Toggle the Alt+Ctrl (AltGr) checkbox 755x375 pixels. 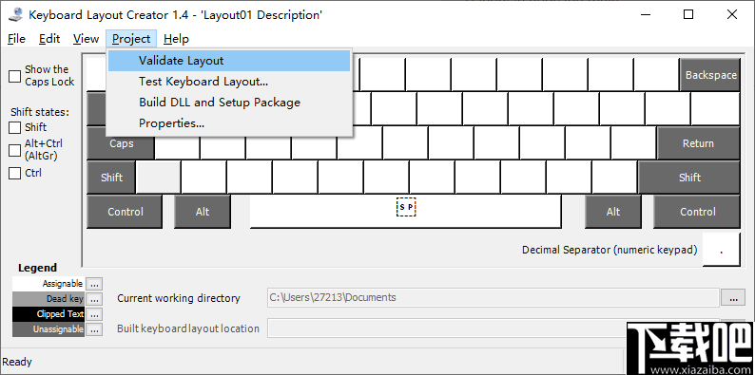(x=15, y=150)
